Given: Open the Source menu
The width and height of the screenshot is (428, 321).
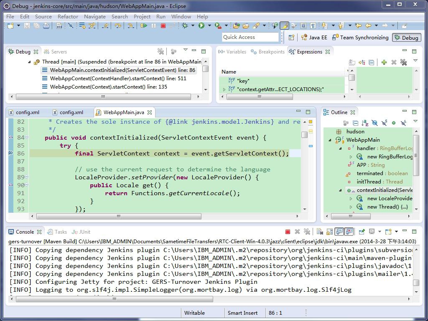Looking at the screenshot, I should point(43,17).
